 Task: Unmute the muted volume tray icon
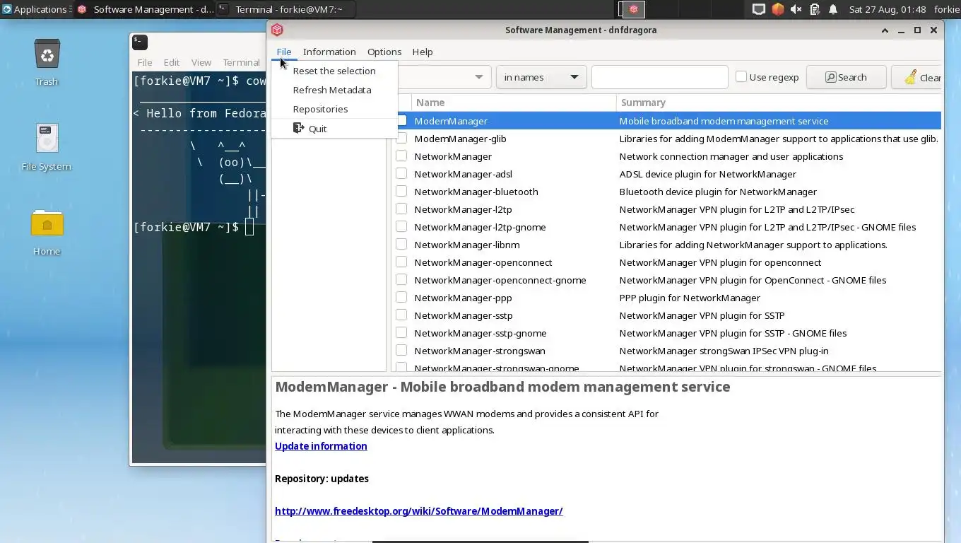pos(796,9)
